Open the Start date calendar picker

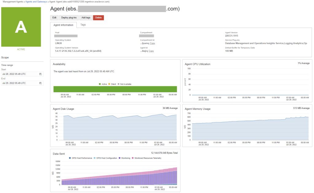point(41,74)
